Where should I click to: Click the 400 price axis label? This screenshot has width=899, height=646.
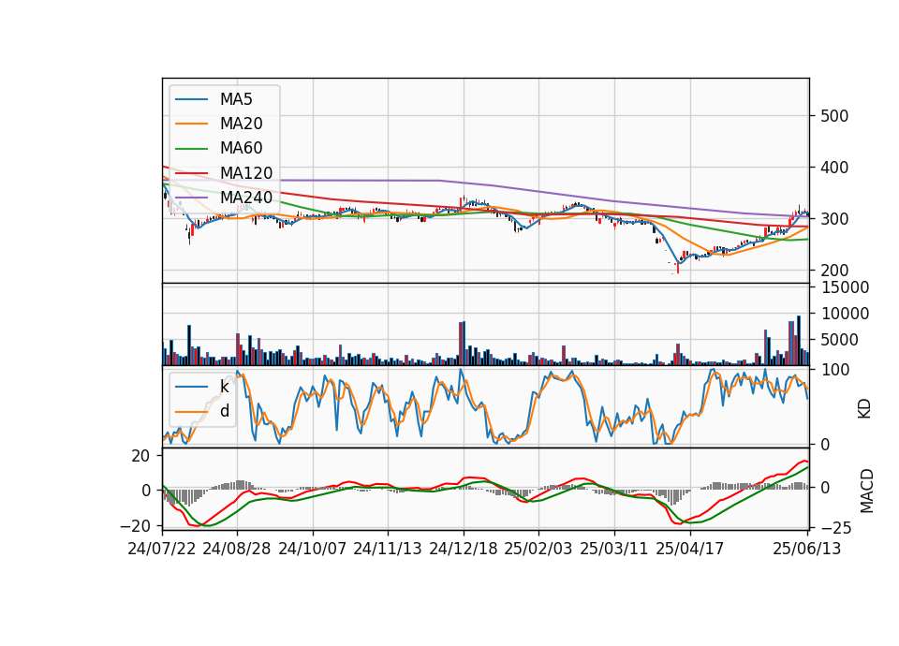coord(834,168)
